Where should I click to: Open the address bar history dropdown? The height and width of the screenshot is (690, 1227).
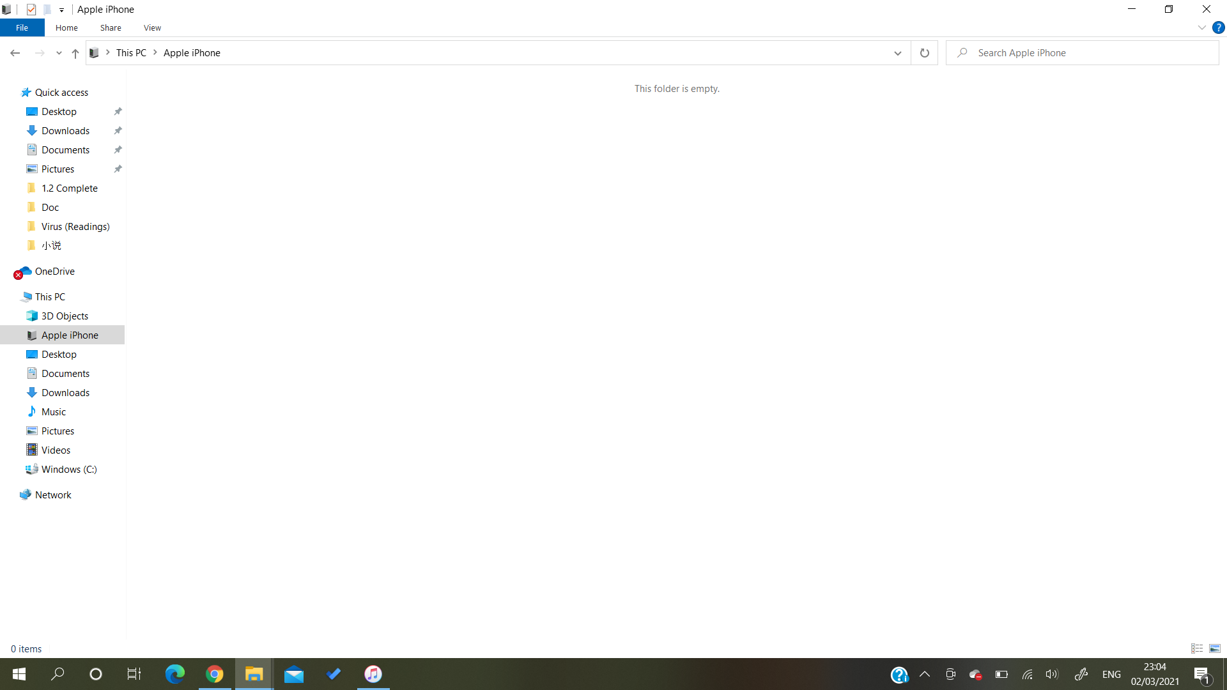coord(897,53)
